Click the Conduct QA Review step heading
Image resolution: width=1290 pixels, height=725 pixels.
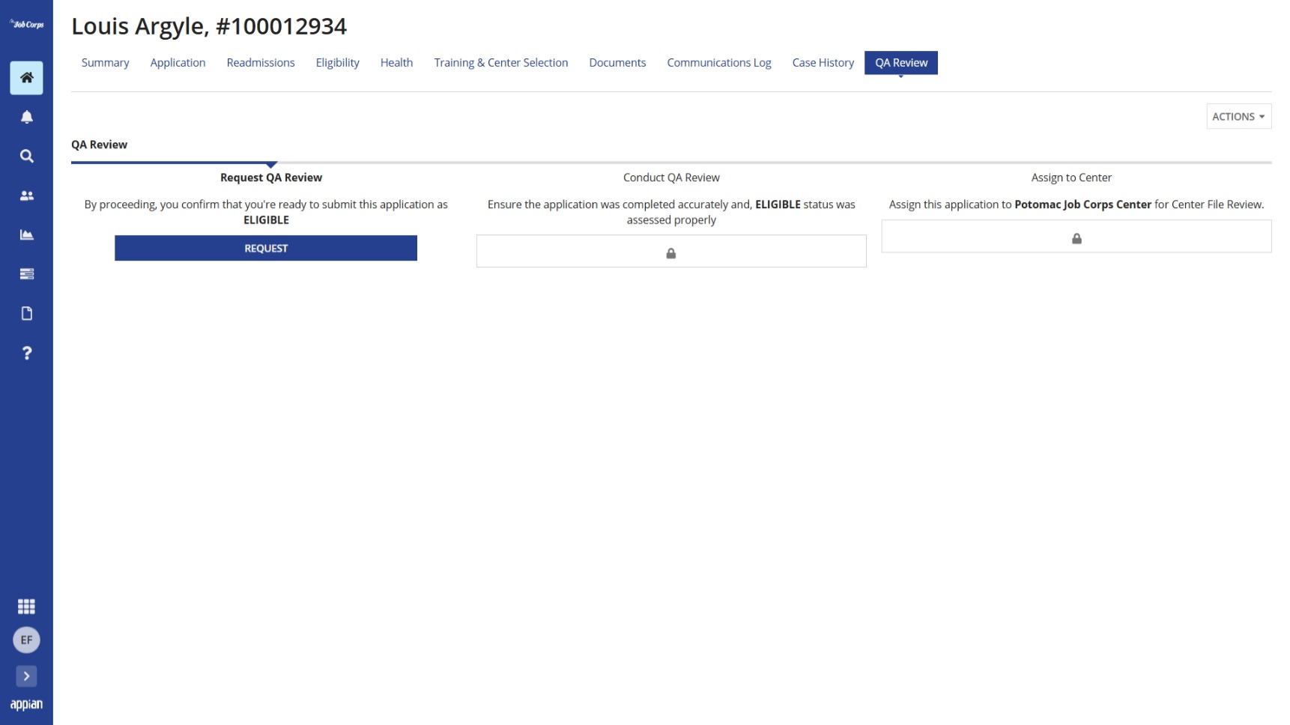(671, 178)
